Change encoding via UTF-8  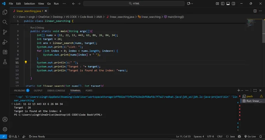(210, 136)
